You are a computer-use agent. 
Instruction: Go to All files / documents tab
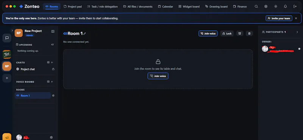(138, 6)
